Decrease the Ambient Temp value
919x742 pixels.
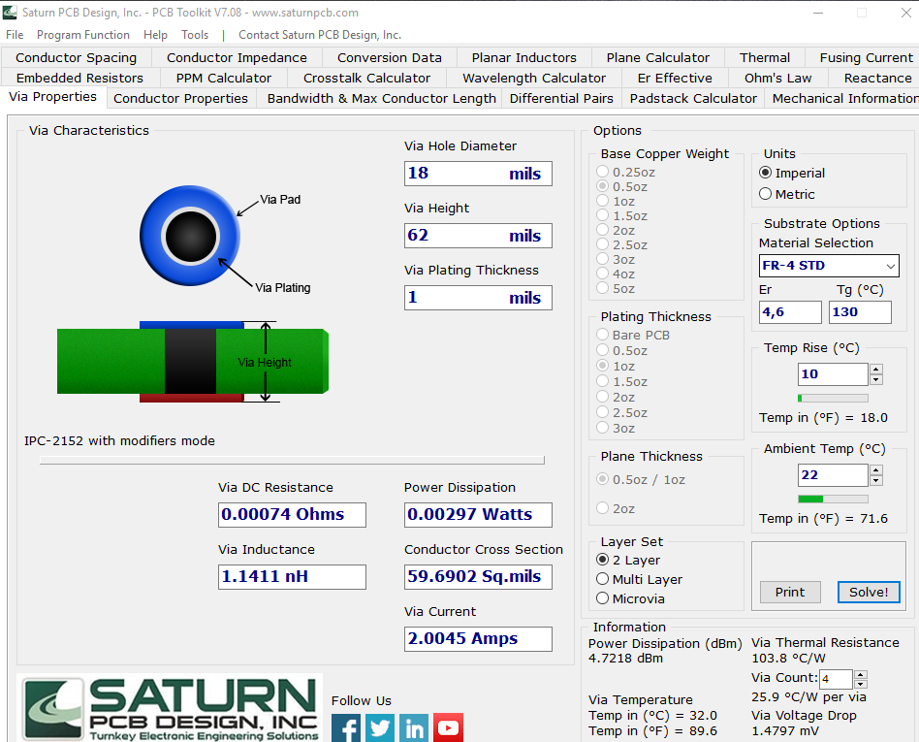[875, 480]
